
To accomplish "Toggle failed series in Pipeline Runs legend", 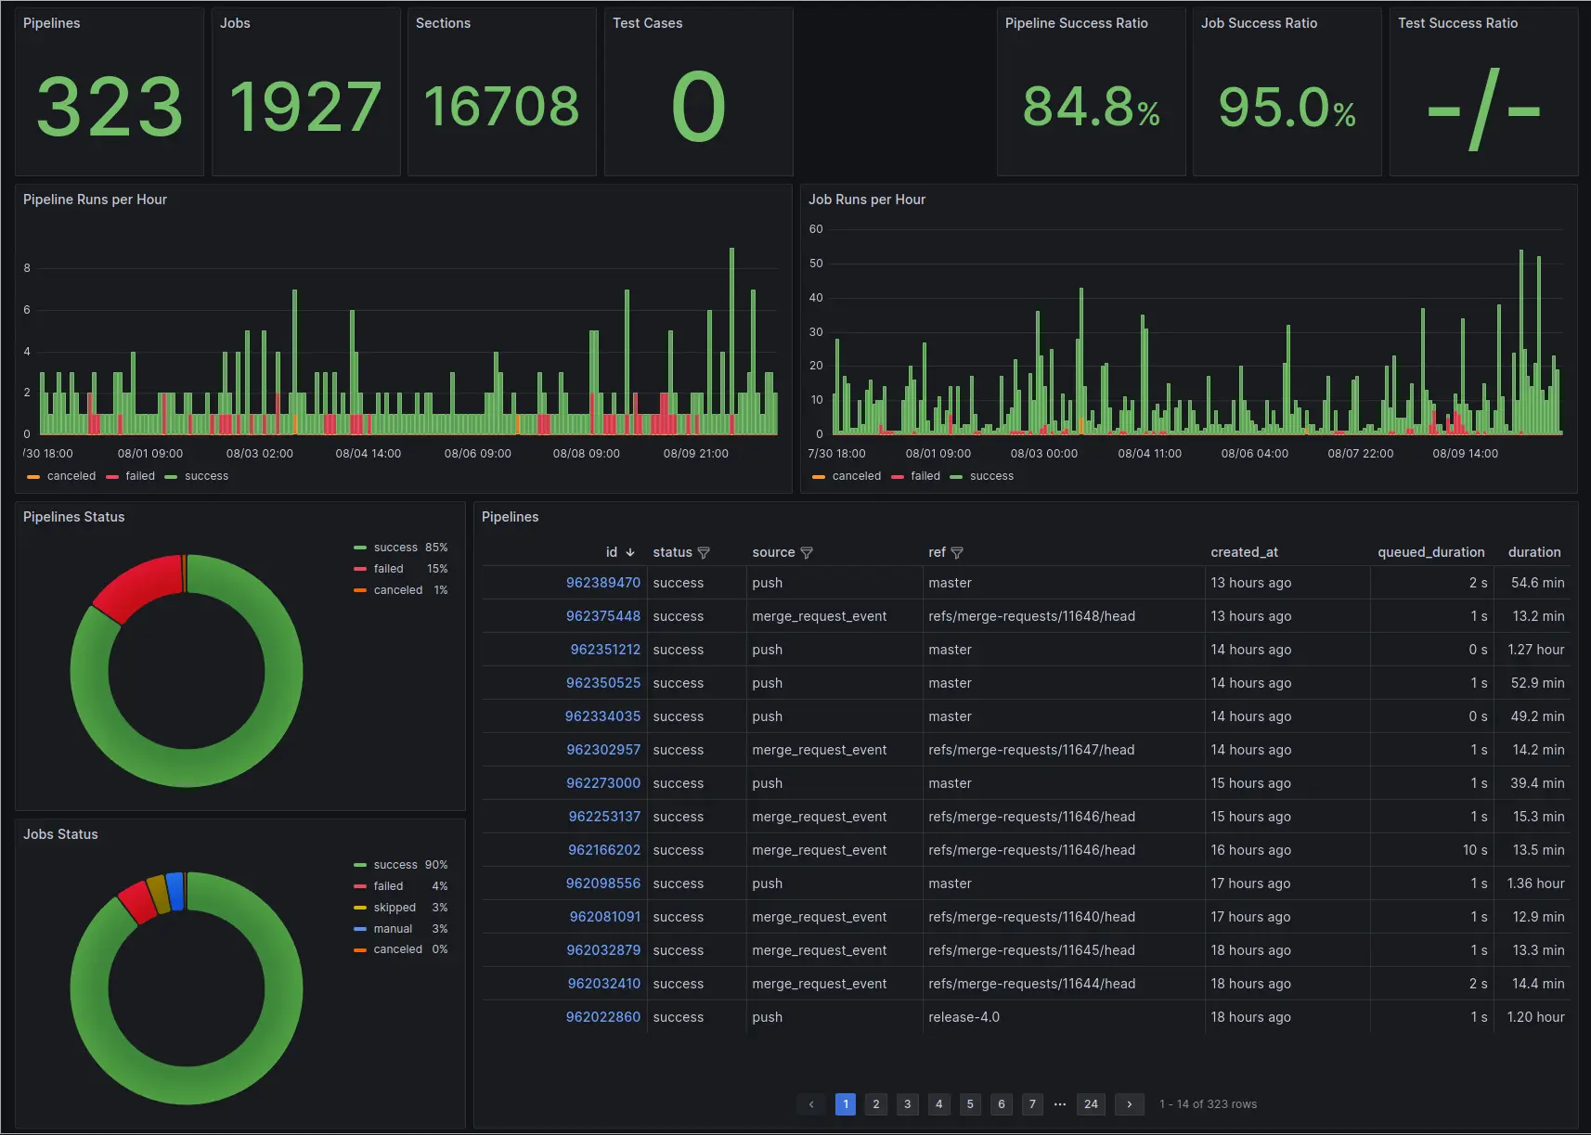I will pos(131,476).
